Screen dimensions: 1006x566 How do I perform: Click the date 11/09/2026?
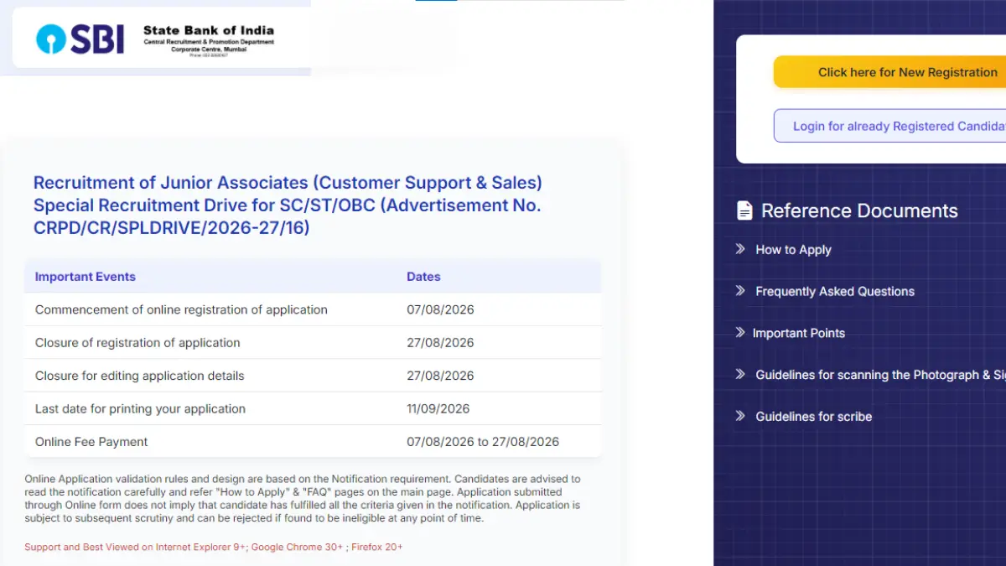click(438, 409)
